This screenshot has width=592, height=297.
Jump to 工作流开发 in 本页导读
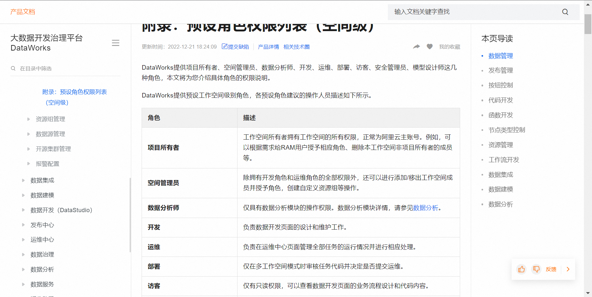tap(504, 160)
